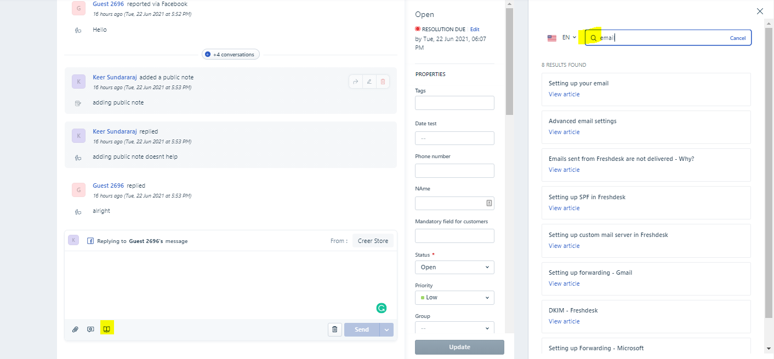This screenshot has width=774, height=359.
Task: Click the Tags input field
Action: tap(454, 103)
